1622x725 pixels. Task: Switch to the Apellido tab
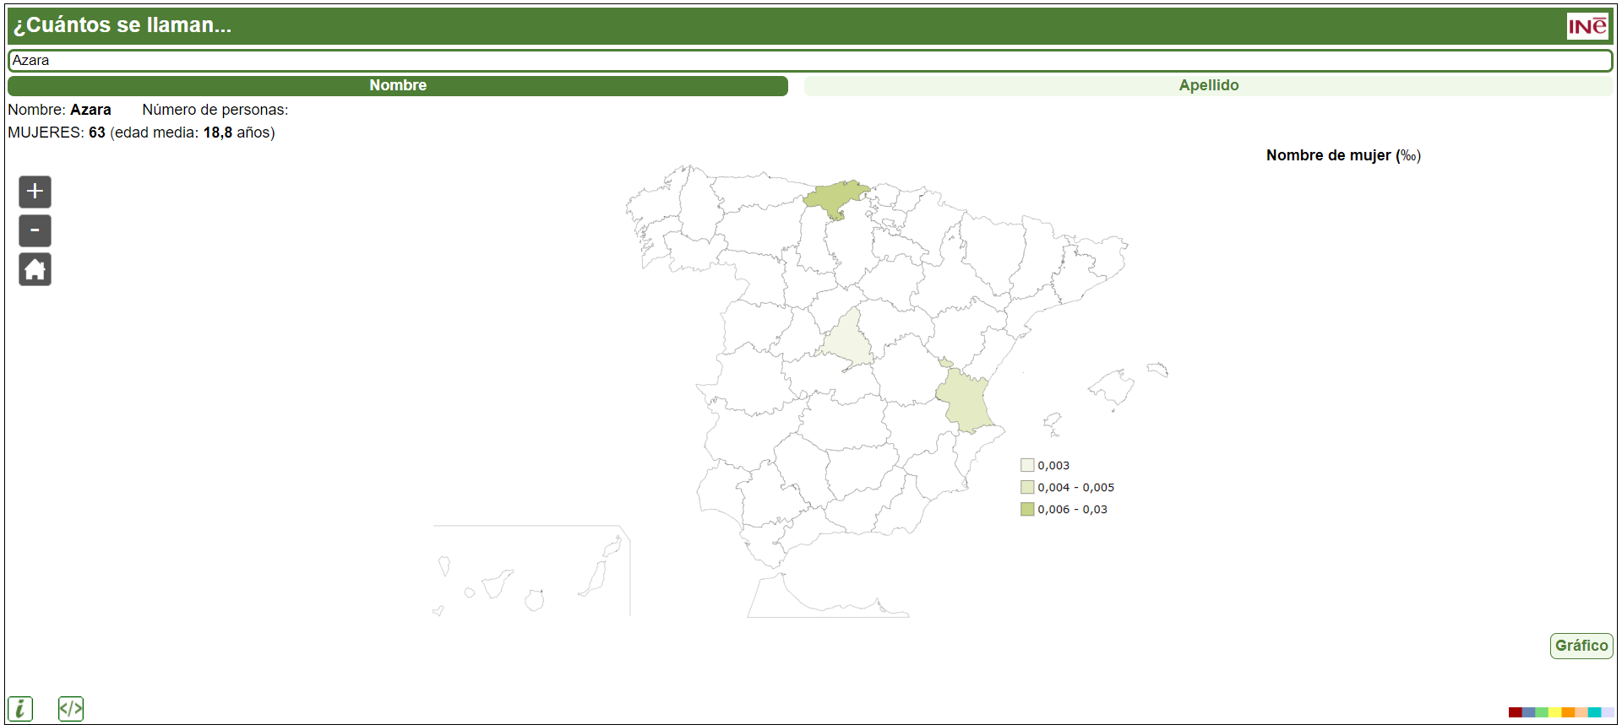point(1208,85)
